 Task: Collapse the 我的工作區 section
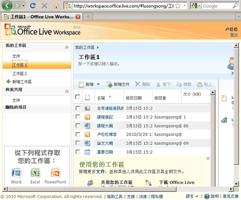[x=67, y=47]
